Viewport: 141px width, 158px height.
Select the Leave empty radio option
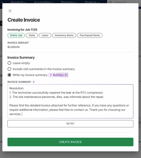[x=9, y=63]
